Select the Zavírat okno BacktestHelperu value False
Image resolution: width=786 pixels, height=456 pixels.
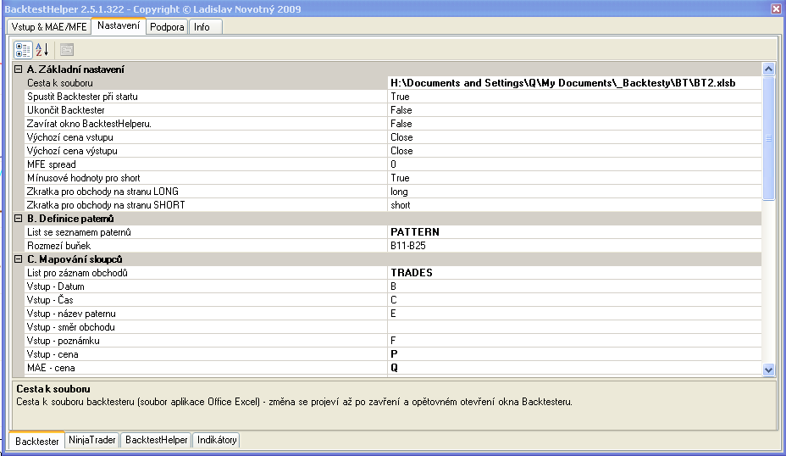tap(574, 124)
